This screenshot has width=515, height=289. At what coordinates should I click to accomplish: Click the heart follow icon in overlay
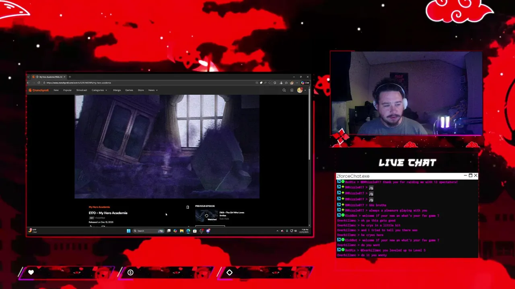(x=31, y=273)
